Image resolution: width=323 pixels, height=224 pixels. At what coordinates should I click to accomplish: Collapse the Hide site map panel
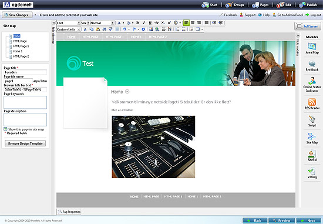53,33
